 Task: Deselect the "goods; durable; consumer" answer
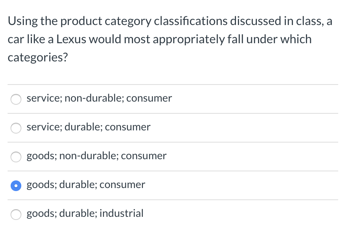click(x=16, y=186)
